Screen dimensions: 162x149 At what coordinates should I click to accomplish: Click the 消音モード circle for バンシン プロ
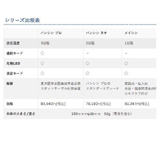(x=42, y=73)
